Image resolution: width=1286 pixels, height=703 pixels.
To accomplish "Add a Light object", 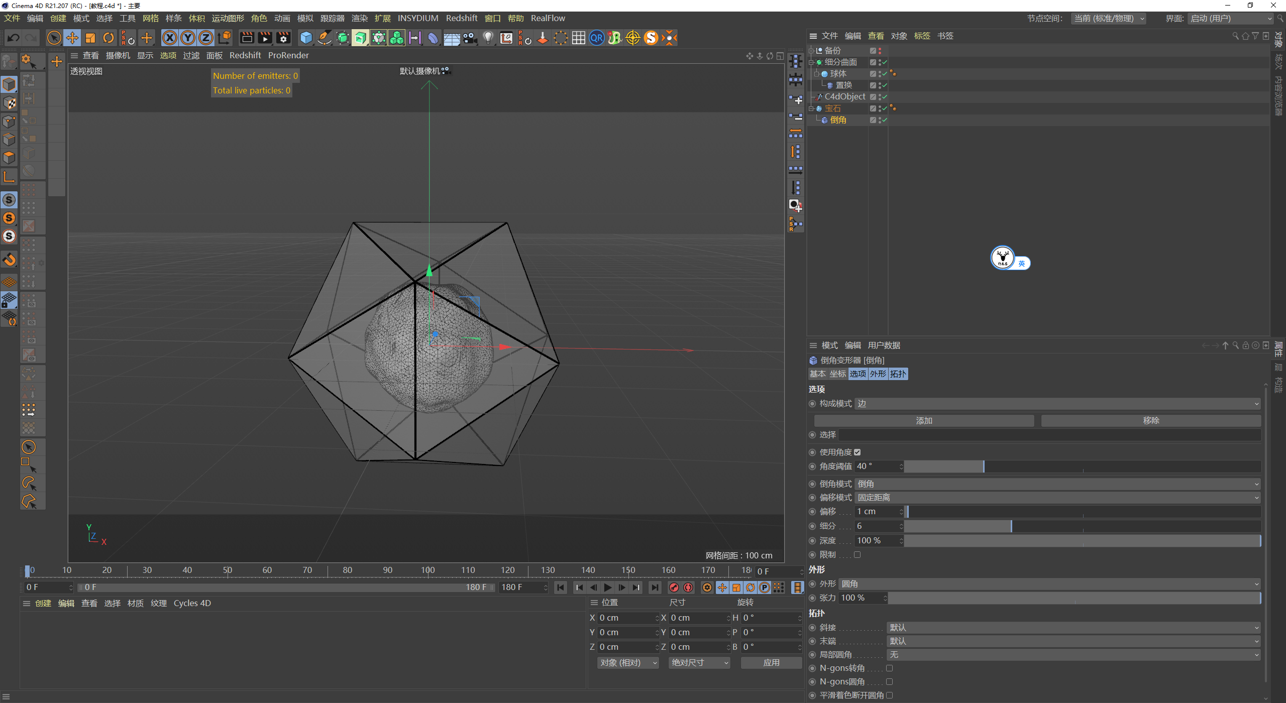I will click(x=488, y=38).
